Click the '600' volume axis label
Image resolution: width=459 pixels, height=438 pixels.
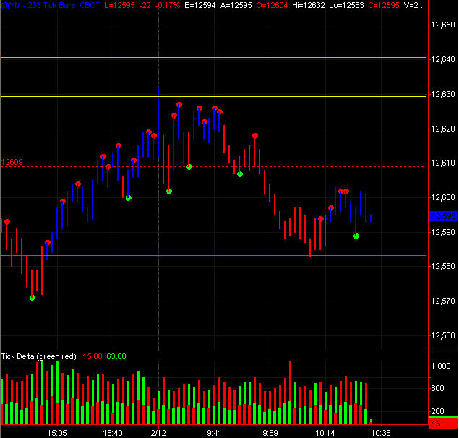[437, 388]
